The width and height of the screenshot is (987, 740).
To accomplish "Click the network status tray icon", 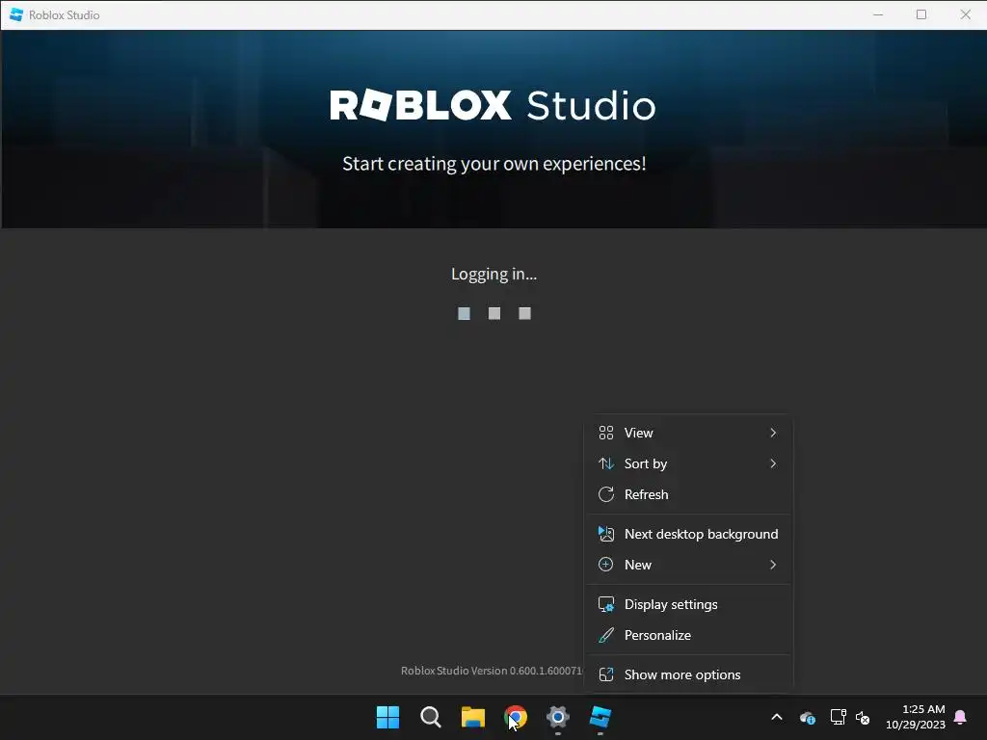I will pos(838,717).
